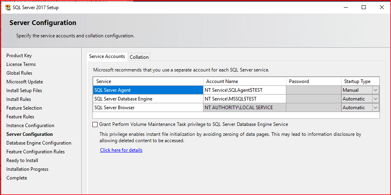Select Feature Selection step in sidebar
The image size is (391, 195).
24,108
